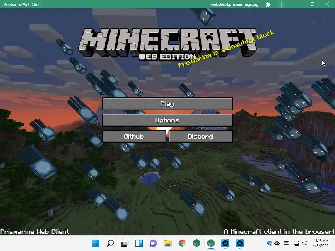Launch Google Chrome from the taskbar
335x251 pixels.
coord(182,243)
